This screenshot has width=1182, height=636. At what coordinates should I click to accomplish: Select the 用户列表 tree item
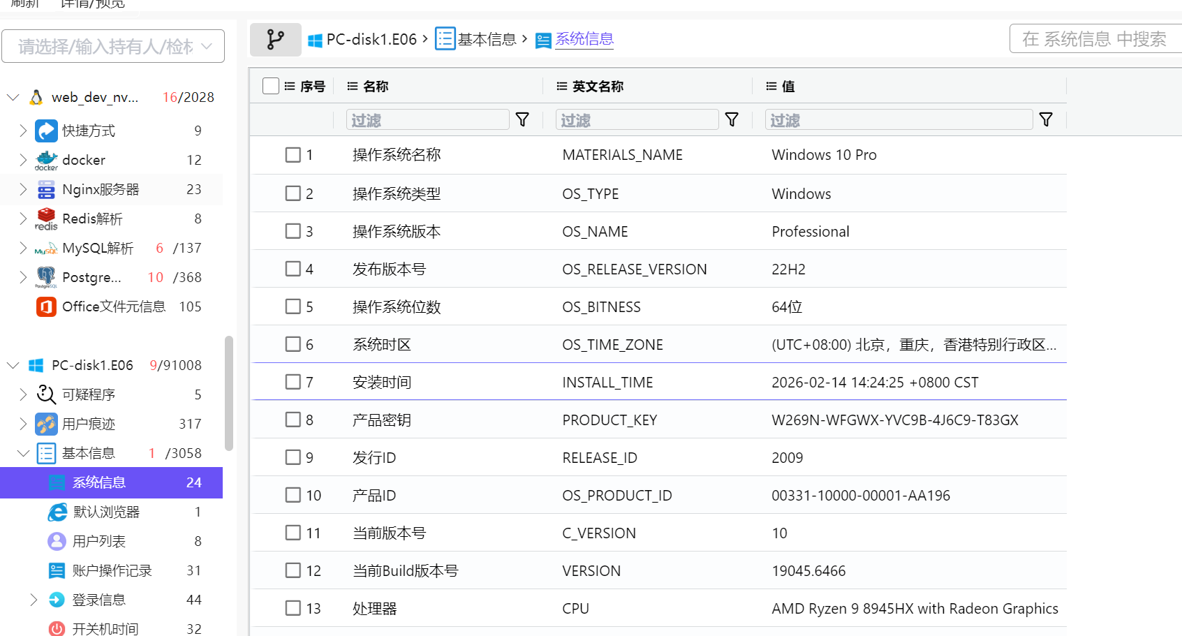[112, 541]
